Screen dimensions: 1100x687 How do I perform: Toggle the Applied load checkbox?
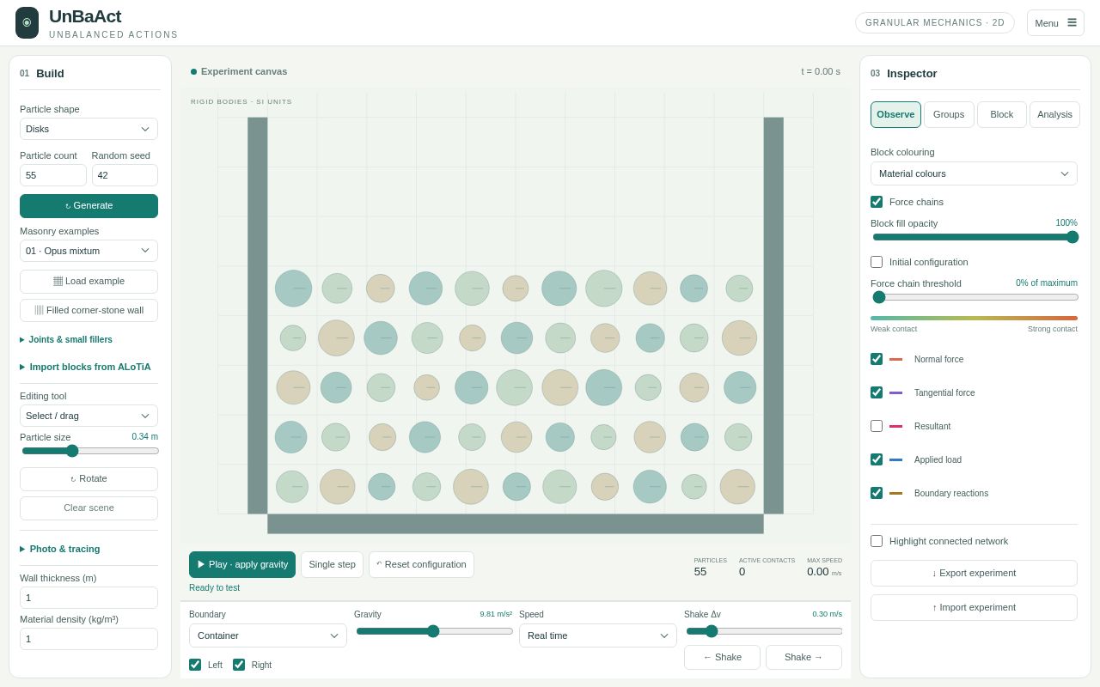point(877,459)
